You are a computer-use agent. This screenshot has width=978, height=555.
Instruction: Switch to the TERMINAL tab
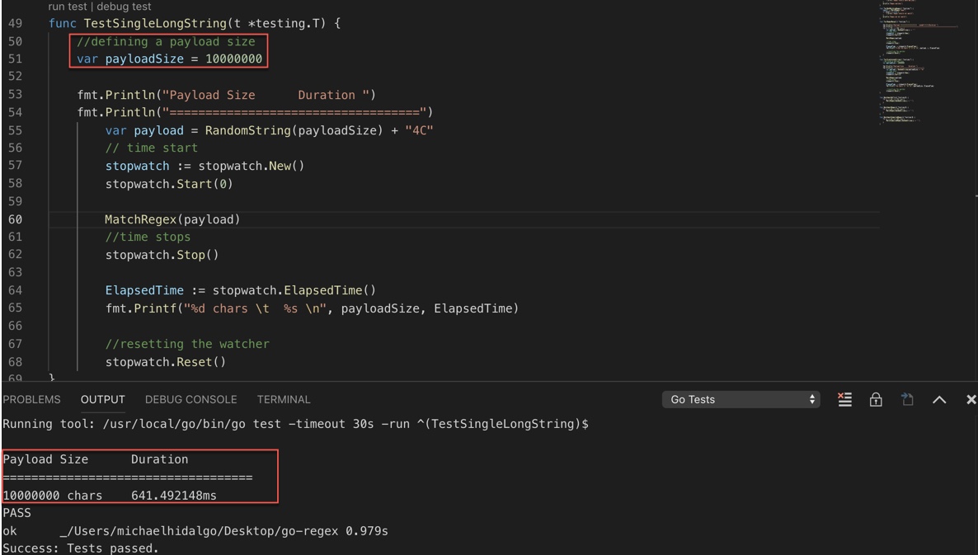(284, 399)
